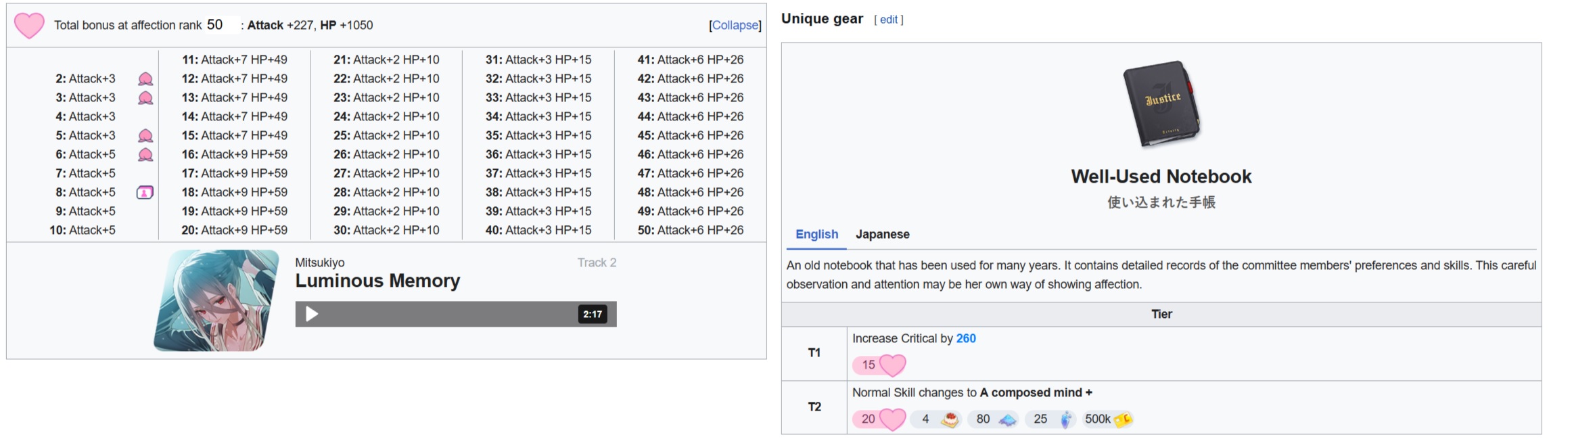This screenshot has width=1595, height=439.
Task: Click the Well-Used Notebook title
Action: [x=1161, y=177]
